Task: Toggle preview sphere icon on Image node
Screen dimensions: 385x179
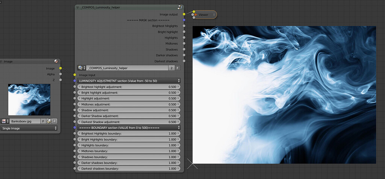Action: click(56, 61)
